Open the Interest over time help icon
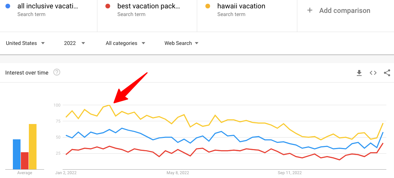 [x=57, y=72]
